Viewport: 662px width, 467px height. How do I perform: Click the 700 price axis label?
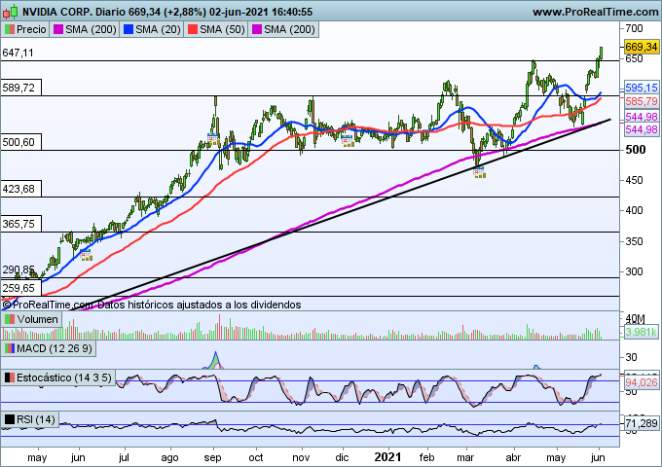point(634,28)
